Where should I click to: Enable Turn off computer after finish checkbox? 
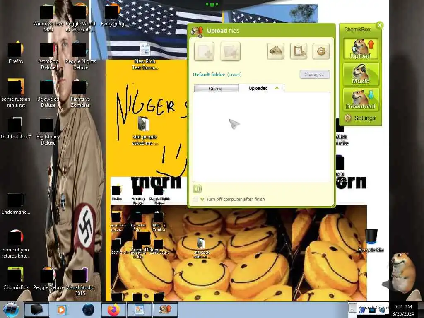[x=195, y=199]
